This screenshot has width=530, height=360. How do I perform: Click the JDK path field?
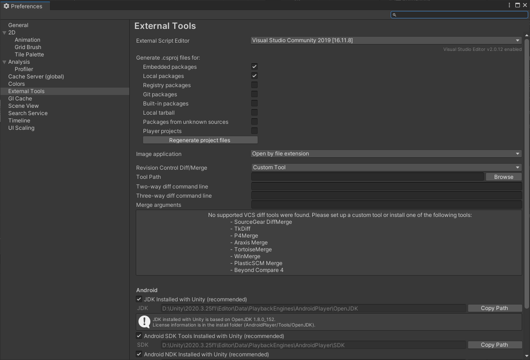point(313,308)
